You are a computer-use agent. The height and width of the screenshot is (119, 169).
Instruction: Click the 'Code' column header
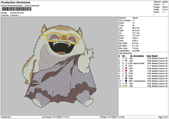point(149,56)
